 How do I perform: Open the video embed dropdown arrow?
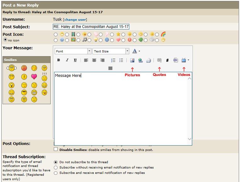(188, 60)
